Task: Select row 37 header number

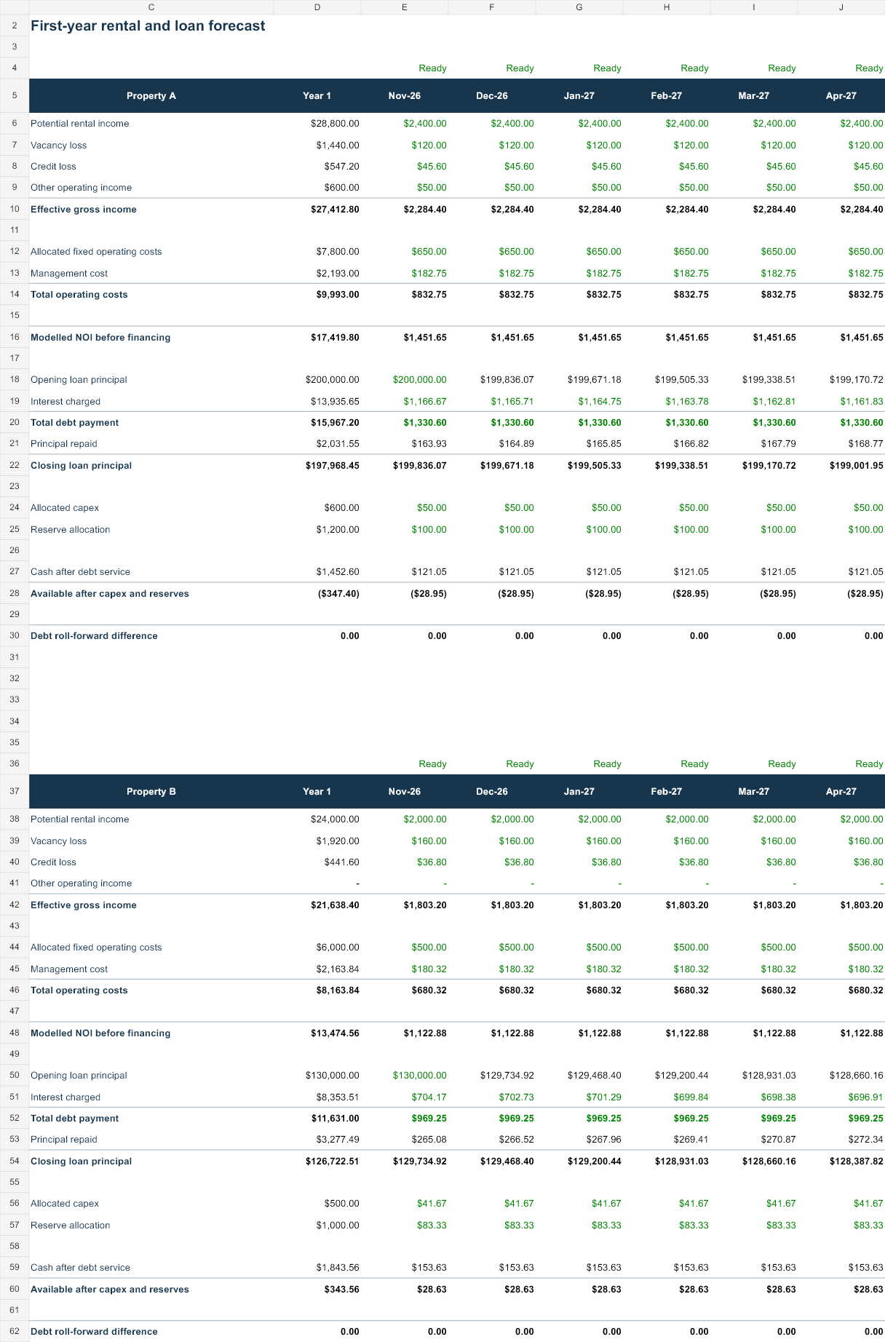Action: 15,791
